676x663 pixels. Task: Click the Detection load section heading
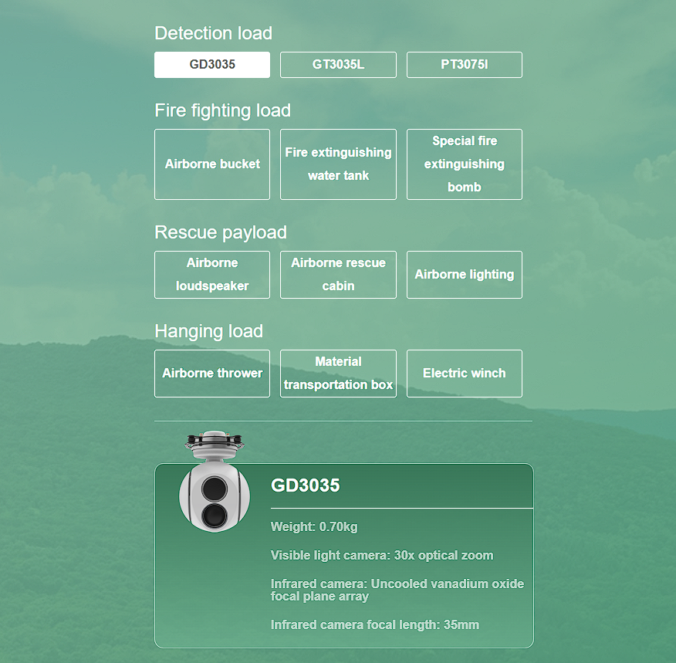point(213,33)
